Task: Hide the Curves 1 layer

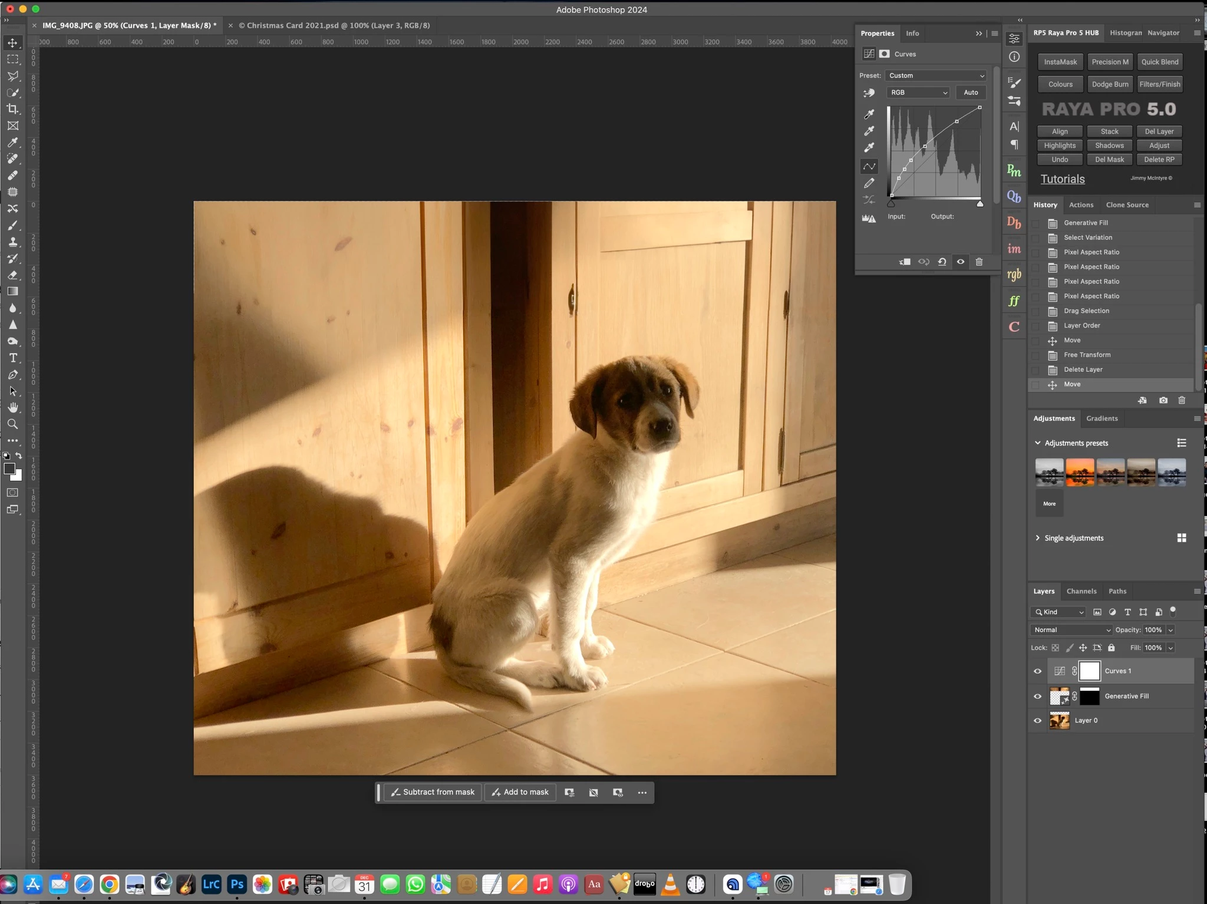Action: tap(1037, 671)
